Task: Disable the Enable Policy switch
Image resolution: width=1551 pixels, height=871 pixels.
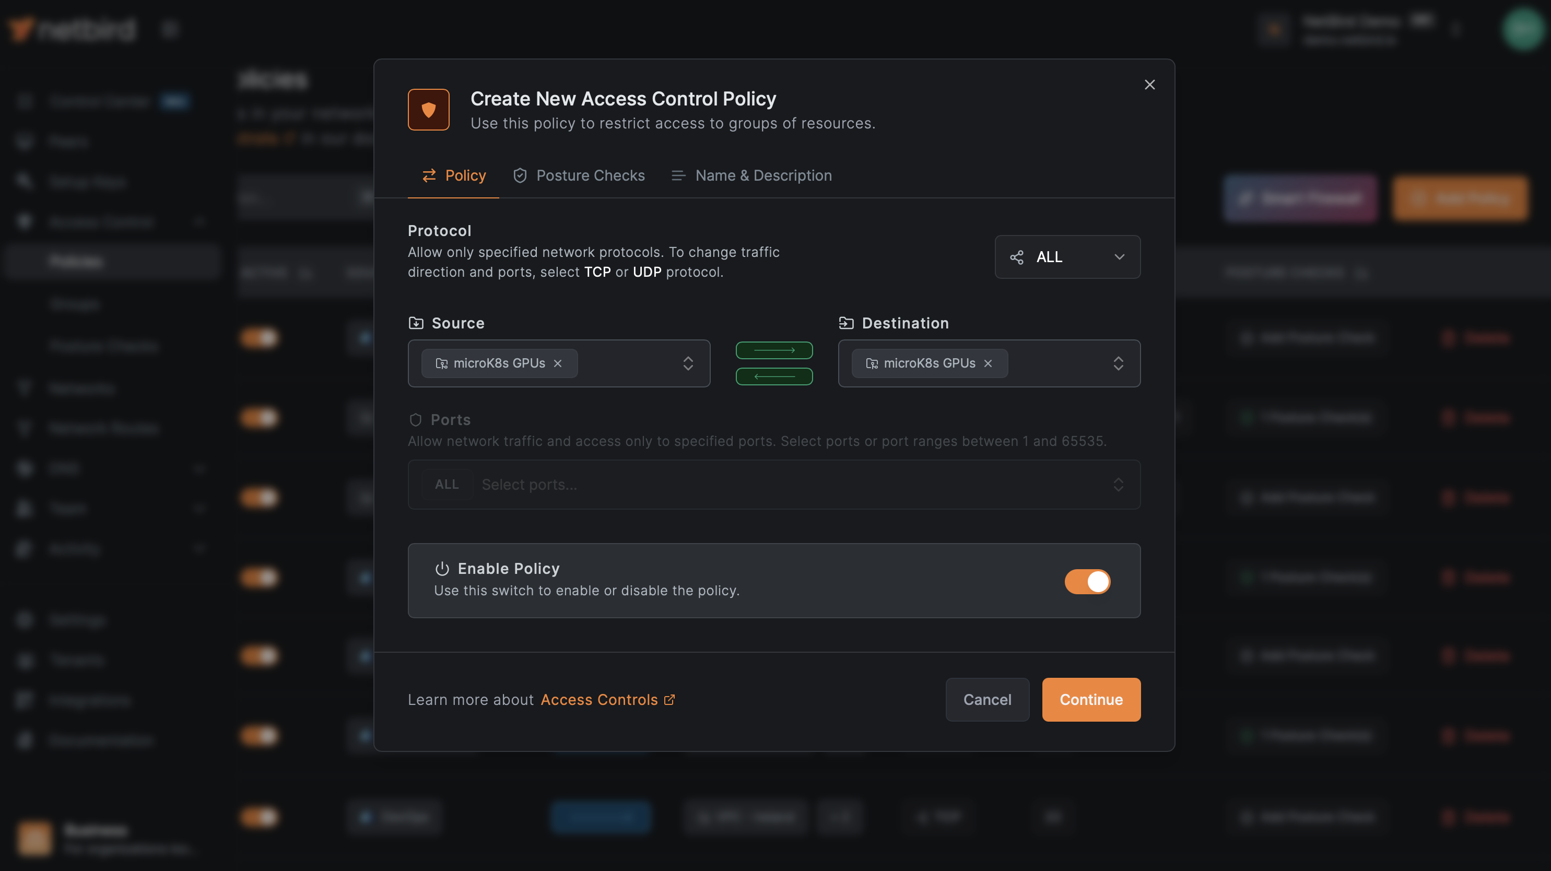Action: tap(1087, 582)
